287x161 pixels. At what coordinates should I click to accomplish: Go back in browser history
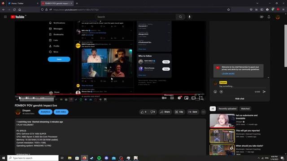(x=4, y=9)
